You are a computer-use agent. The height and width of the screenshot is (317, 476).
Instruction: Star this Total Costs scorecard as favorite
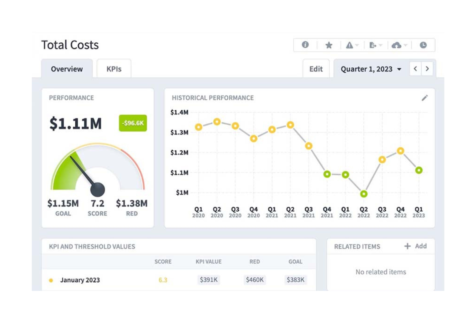pyautogui.click(x=329, y=45)
